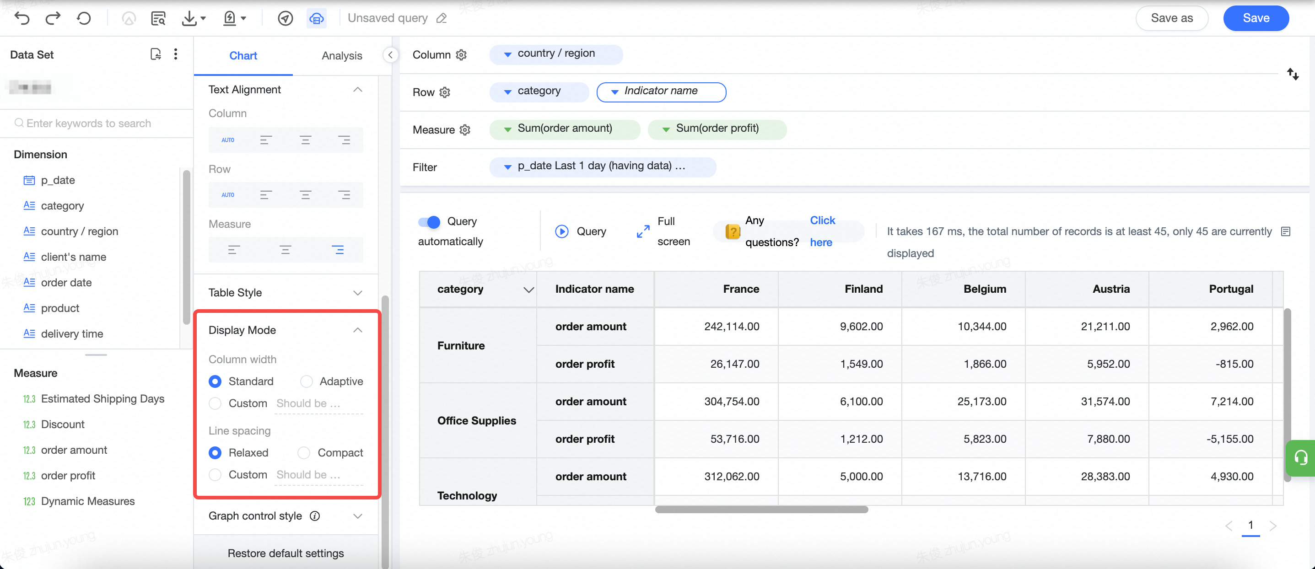Click Restore default settings
This screenshot has height=569, width=1315.
[286, 553]
